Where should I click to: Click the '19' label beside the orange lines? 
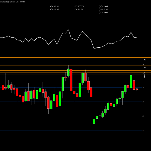145,60
